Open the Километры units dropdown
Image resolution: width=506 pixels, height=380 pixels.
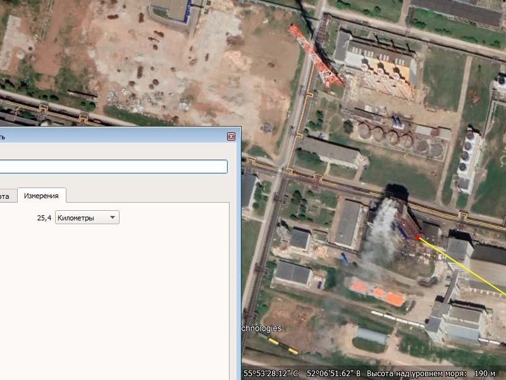87,217
